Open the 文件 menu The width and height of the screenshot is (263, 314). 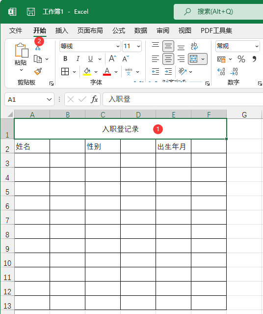click(x=16, y=30)
